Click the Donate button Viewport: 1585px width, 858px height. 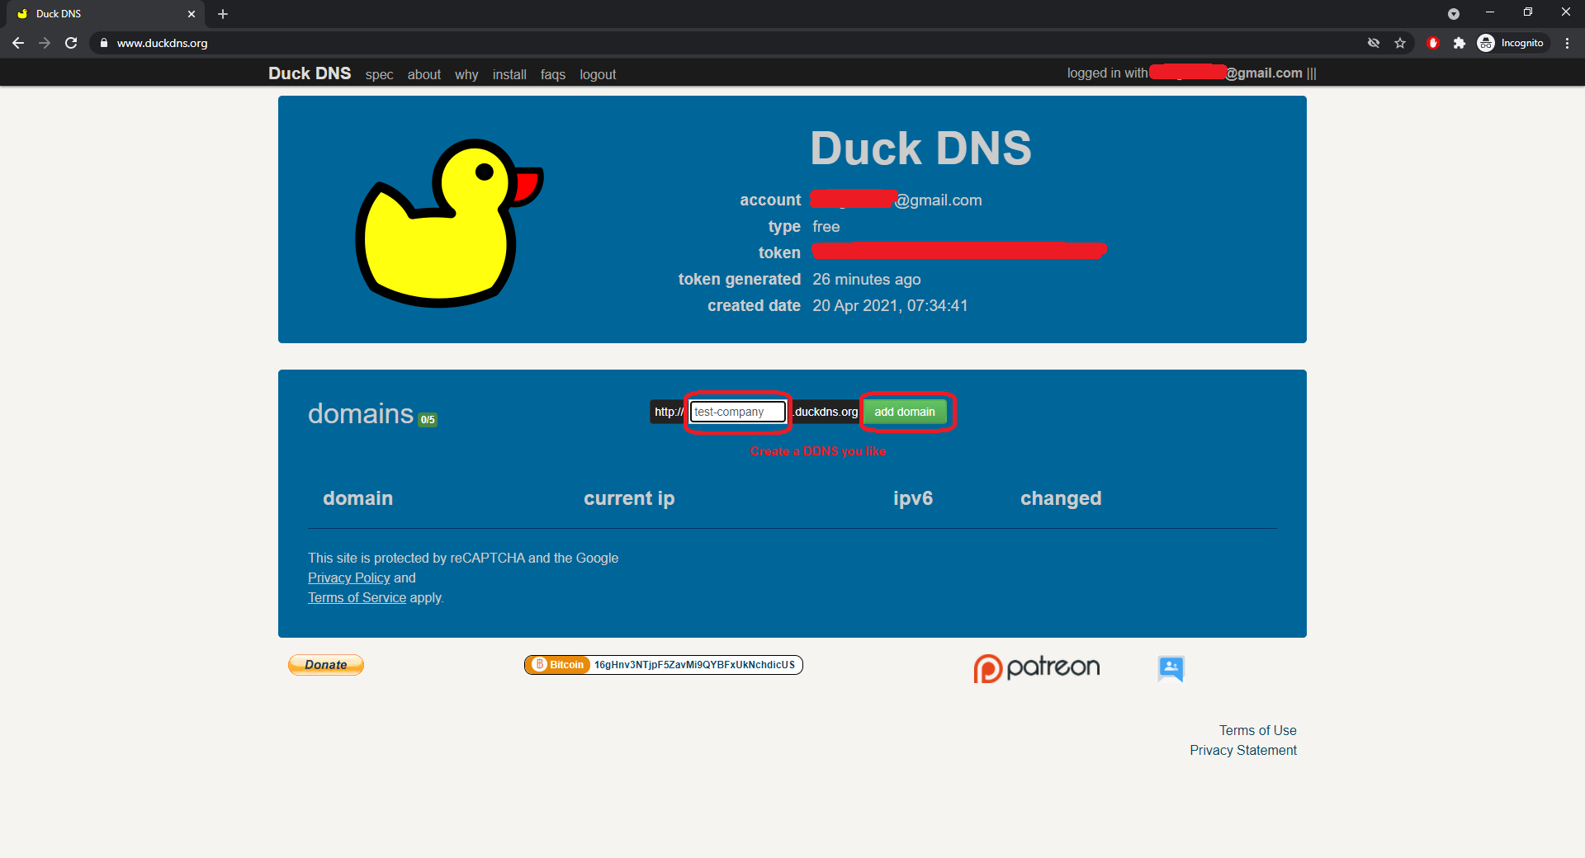[325, 665]
